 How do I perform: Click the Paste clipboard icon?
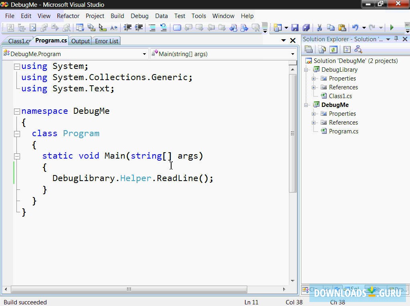342,28
